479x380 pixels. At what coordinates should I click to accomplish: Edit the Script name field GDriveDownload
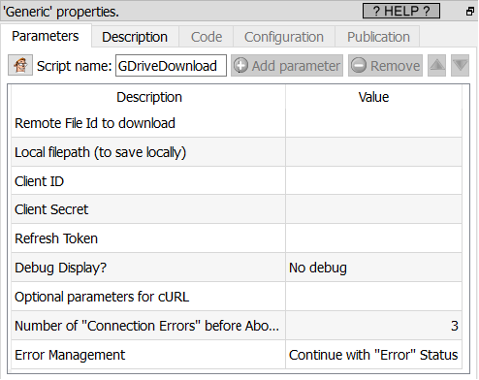(x=171, y=66)
